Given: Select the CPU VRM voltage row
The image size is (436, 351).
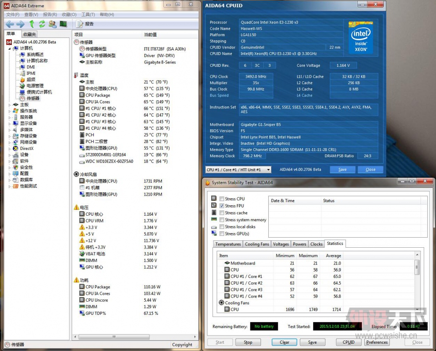Looking at the screenshot, I should click(x=135, y=221).
